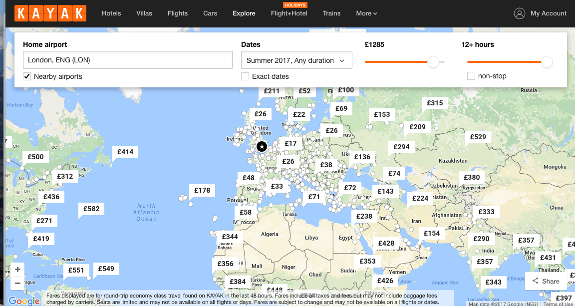This screenshot has height=306, width=575.
Task: Click the My Account link
Action: (x=548, y=13)
